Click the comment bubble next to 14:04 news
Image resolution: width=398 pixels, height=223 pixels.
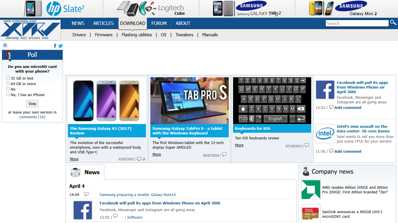pos(87,194)
